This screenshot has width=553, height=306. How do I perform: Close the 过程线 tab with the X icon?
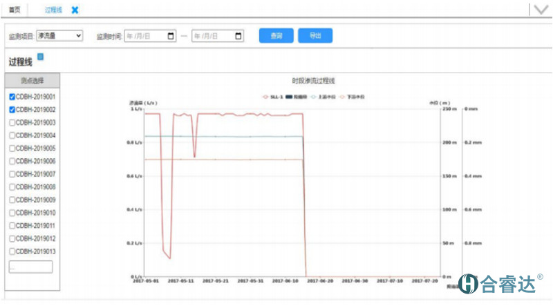75,10
